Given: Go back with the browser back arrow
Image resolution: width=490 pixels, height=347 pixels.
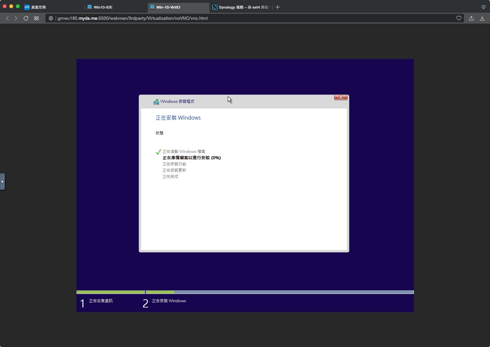Looking at the screenshot, I should pos(8,18).
